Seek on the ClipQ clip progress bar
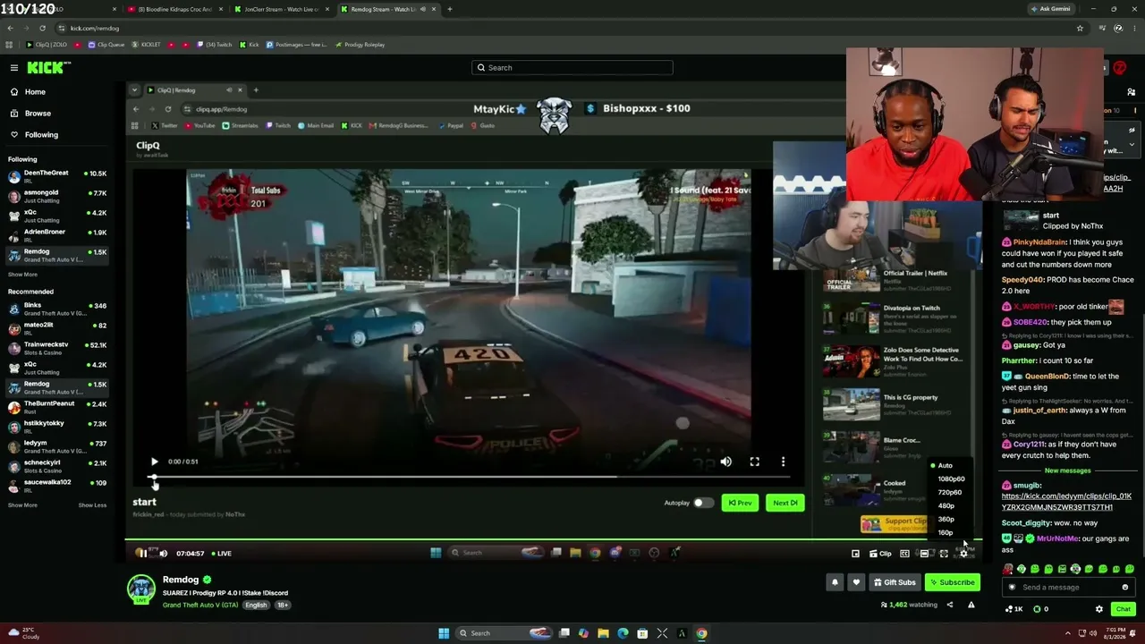The height and width of the screenshot is (644, 1145). point(469,478)
